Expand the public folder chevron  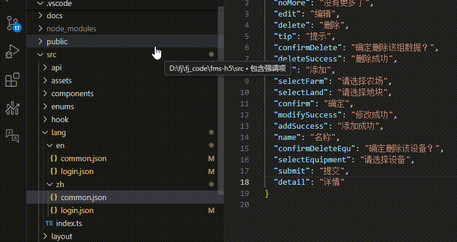[x=41, y=41]
